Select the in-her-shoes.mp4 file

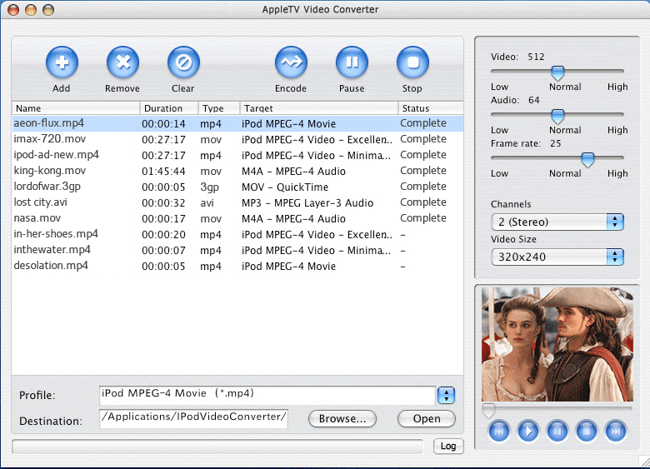point(56,234)
